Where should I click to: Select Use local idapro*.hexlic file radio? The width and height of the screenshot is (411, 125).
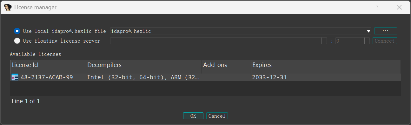coord(17,31)
